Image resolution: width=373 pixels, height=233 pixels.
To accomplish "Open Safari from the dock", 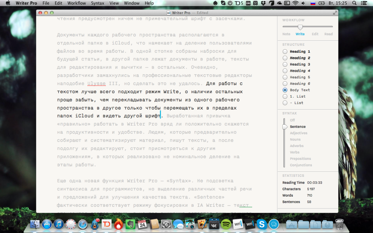I will (83, 224).
